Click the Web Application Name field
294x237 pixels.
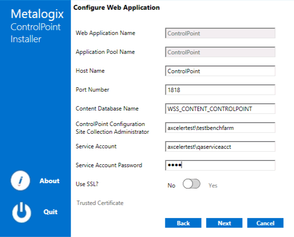coord(220,33)
